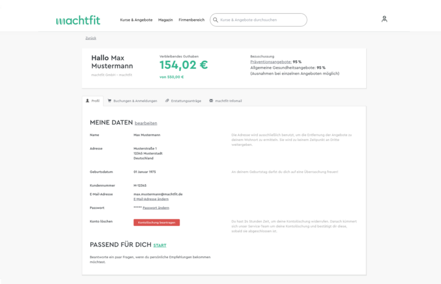Screen dimensions: 441x284
Task: Open the Magazin menu item
Action: pyautogui.click(x=165, y=20)
